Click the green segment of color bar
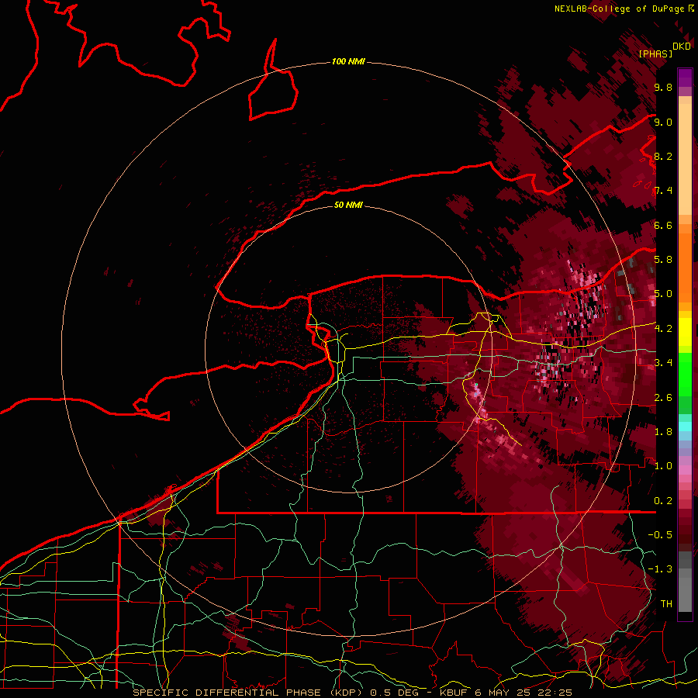This screenshot has height=698, width=698. click(685, 375)
